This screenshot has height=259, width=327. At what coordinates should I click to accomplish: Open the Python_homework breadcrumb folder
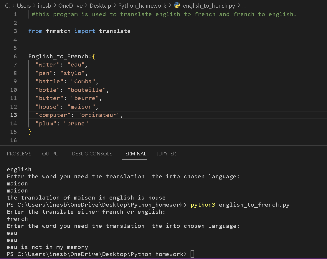[142, 6]
